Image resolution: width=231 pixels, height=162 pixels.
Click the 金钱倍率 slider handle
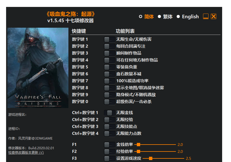[x=138, y=145]
